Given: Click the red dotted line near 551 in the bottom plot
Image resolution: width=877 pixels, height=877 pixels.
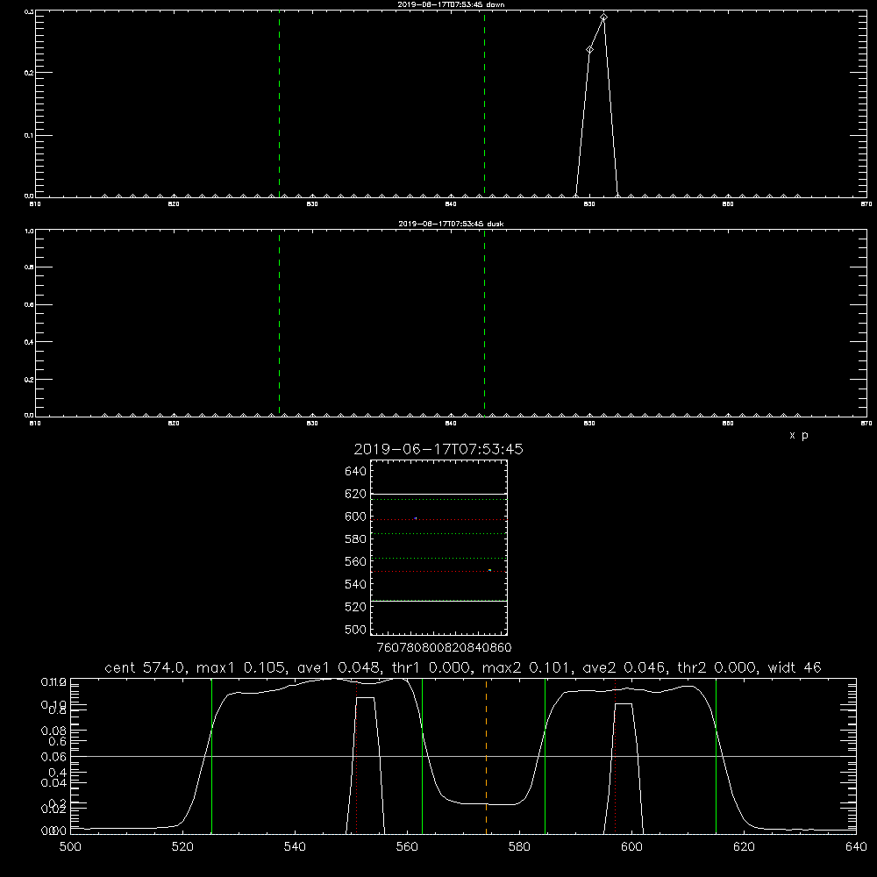Looking at the screenshot, I should point(356,756).
